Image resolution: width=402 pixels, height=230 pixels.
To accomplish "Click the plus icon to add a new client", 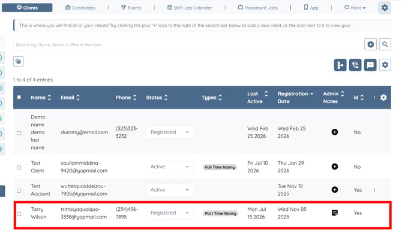I will (x=370, y=44).
